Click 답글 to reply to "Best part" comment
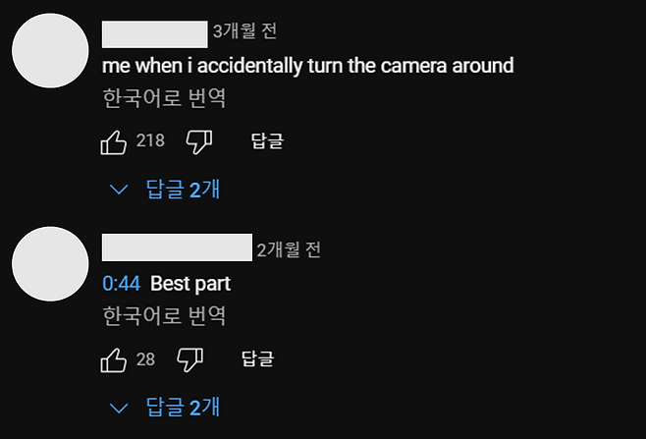 (x=256, y=359)
